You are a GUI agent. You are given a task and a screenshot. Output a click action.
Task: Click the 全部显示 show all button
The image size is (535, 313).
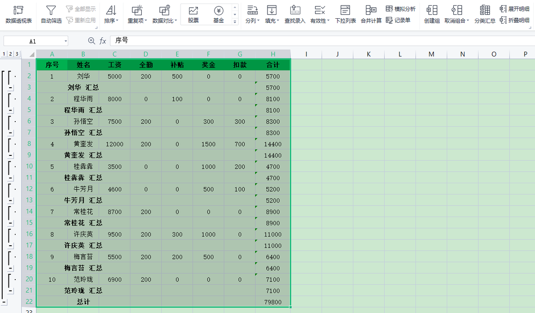81,9
